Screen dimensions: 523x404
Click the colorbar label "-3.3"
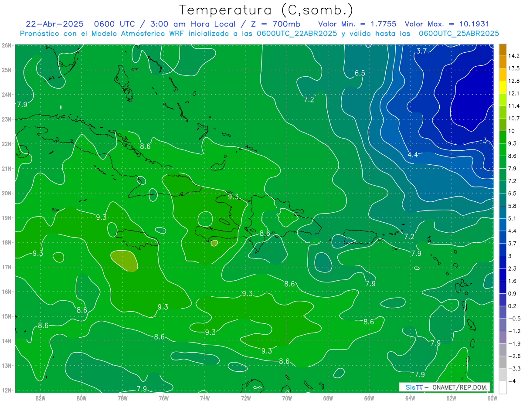pyautogui.click(x=513, y=368)
